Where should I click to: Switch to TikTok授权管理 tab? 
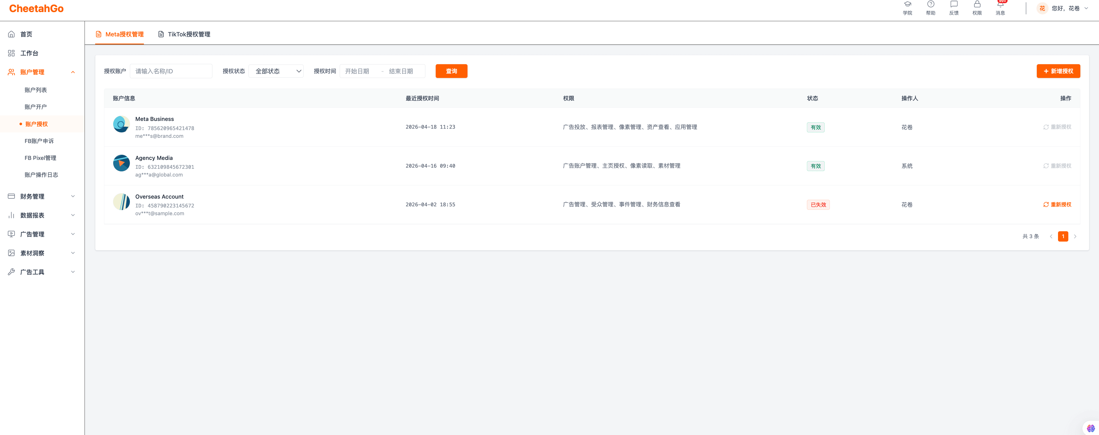click(x=184, y=34)
